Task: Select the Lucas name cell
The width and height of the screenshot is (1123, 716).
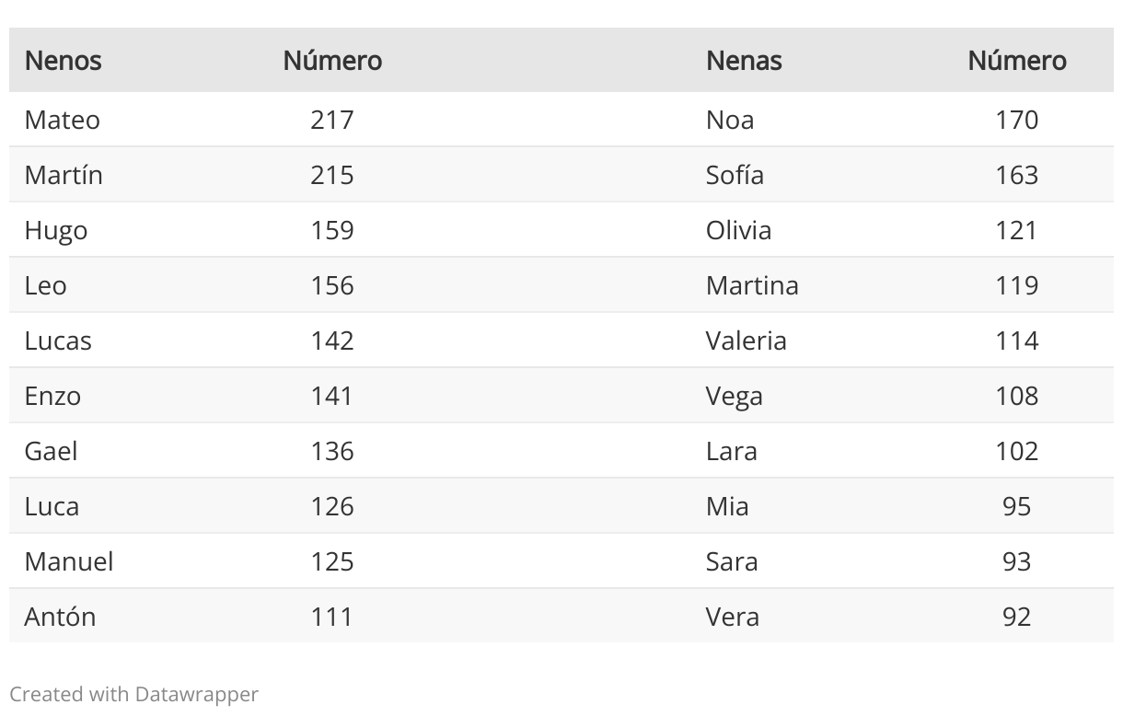Action: point(58,341)
